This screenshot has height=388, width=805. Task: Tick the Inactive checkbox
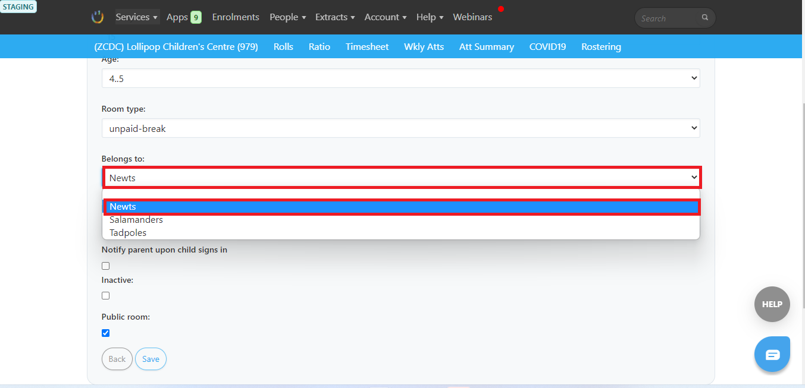point(106,296)
